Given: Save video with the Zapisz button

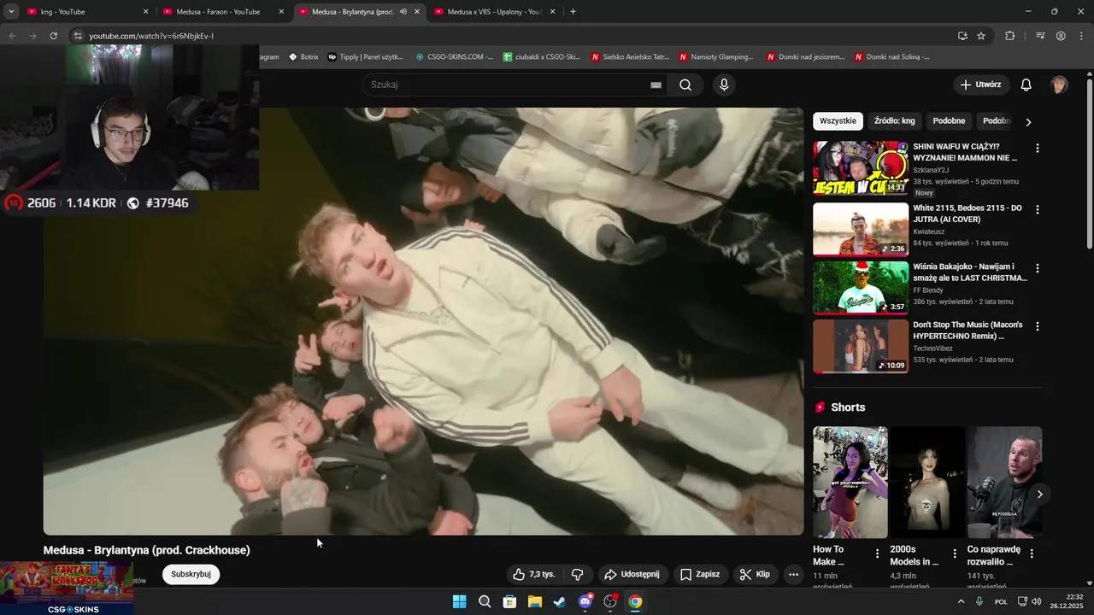Looking at the screenshot, I should (700, 574).
